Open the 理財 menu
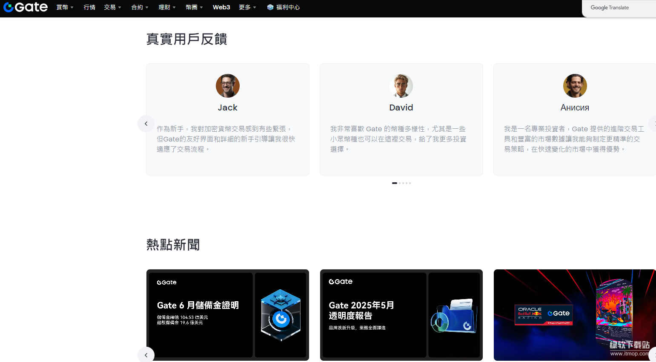Screen dimensions: 656x362 pyautogui.click(x=167, y=7)
